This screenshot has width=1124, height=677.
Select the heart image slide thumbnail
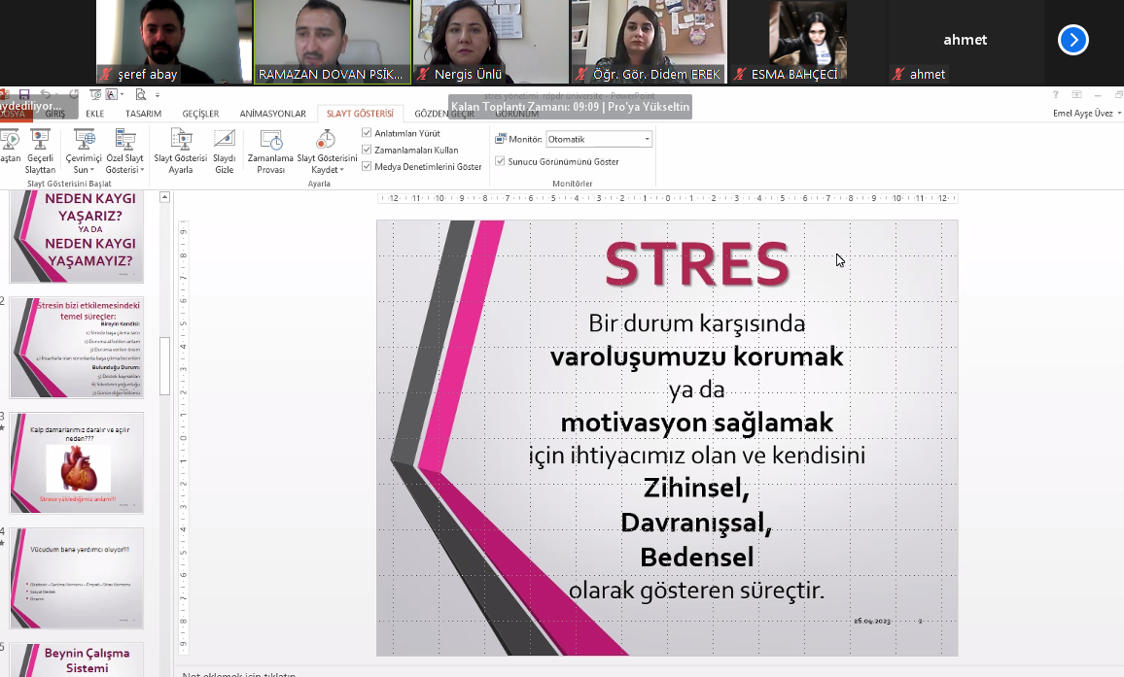pyautogui.click(x=77, y=462)
